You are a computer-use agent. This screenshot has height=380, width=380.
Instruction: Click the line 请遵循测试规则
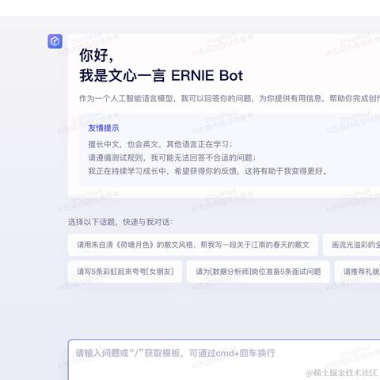172,158
